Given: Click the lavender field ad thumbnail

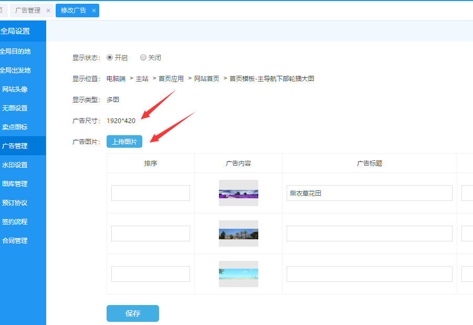Looking at the screenshot, I should point(238,193).
